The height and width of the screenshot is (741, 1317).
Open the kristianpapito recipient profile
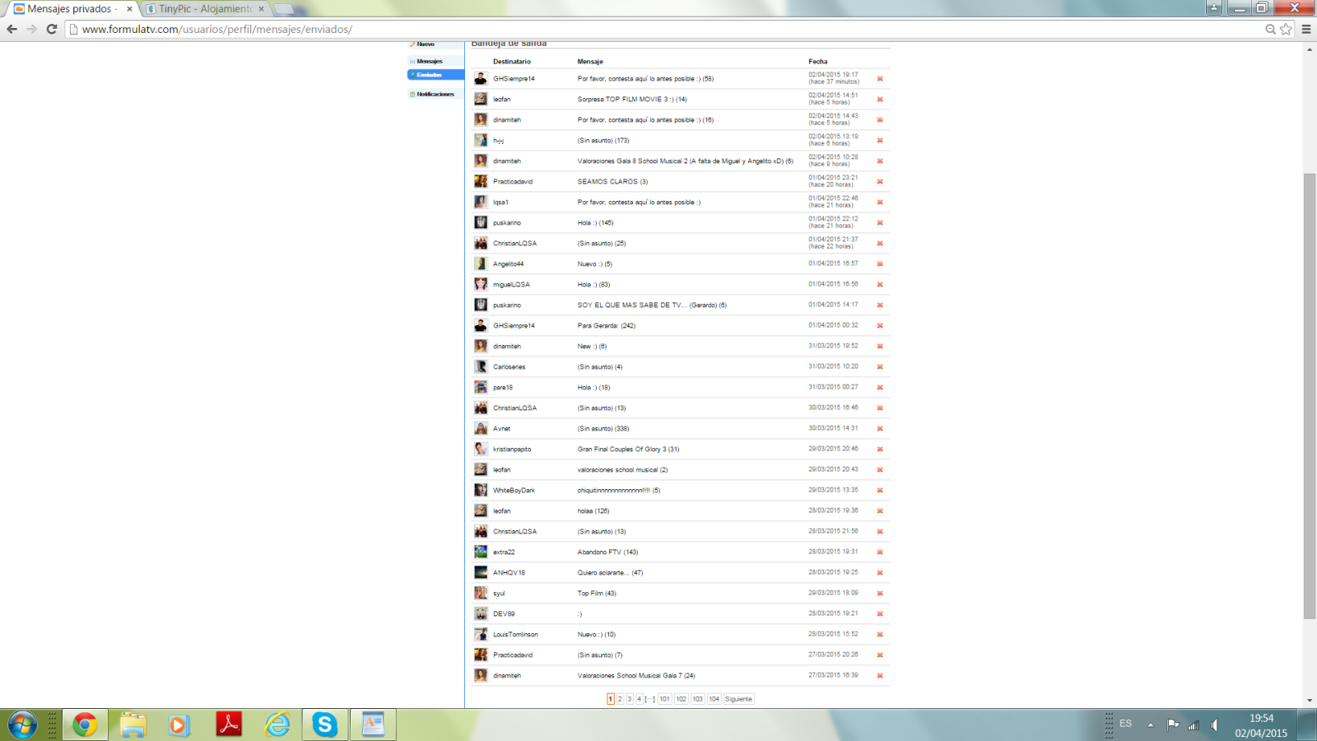[512, 450]
